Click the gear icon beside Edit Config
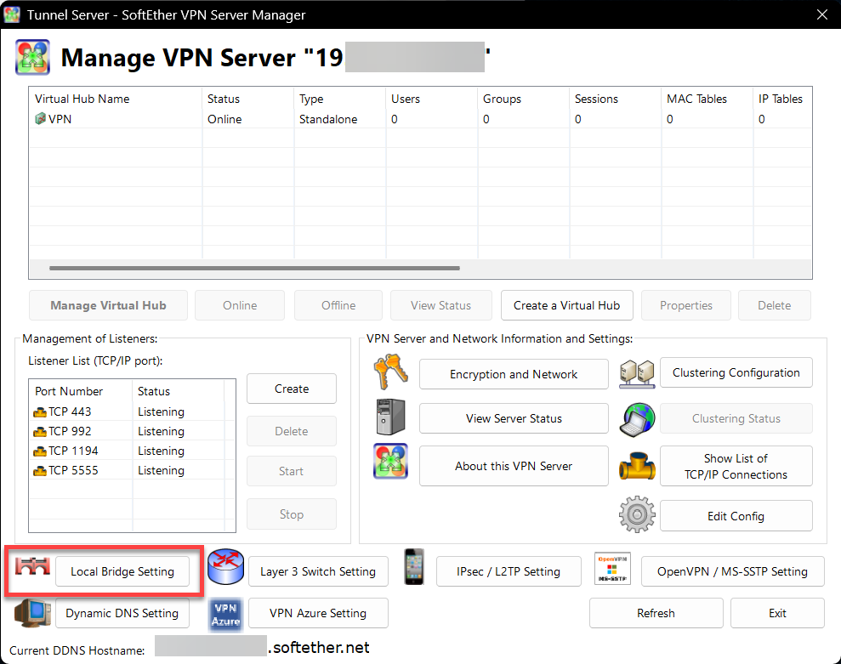This screenshot has width=841, height=664. pyautogui.click(x=637, y=514)
